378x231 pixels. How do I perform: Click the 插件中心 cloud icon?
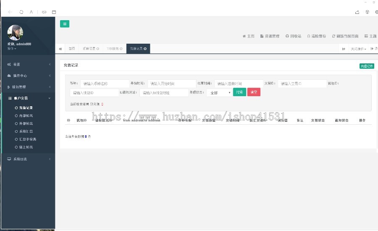(9, 76)
